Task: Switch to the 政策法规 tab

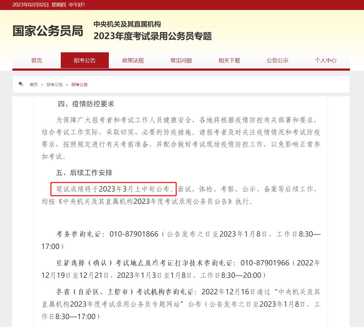Action: pyautogui.click(x=133, y=60)
